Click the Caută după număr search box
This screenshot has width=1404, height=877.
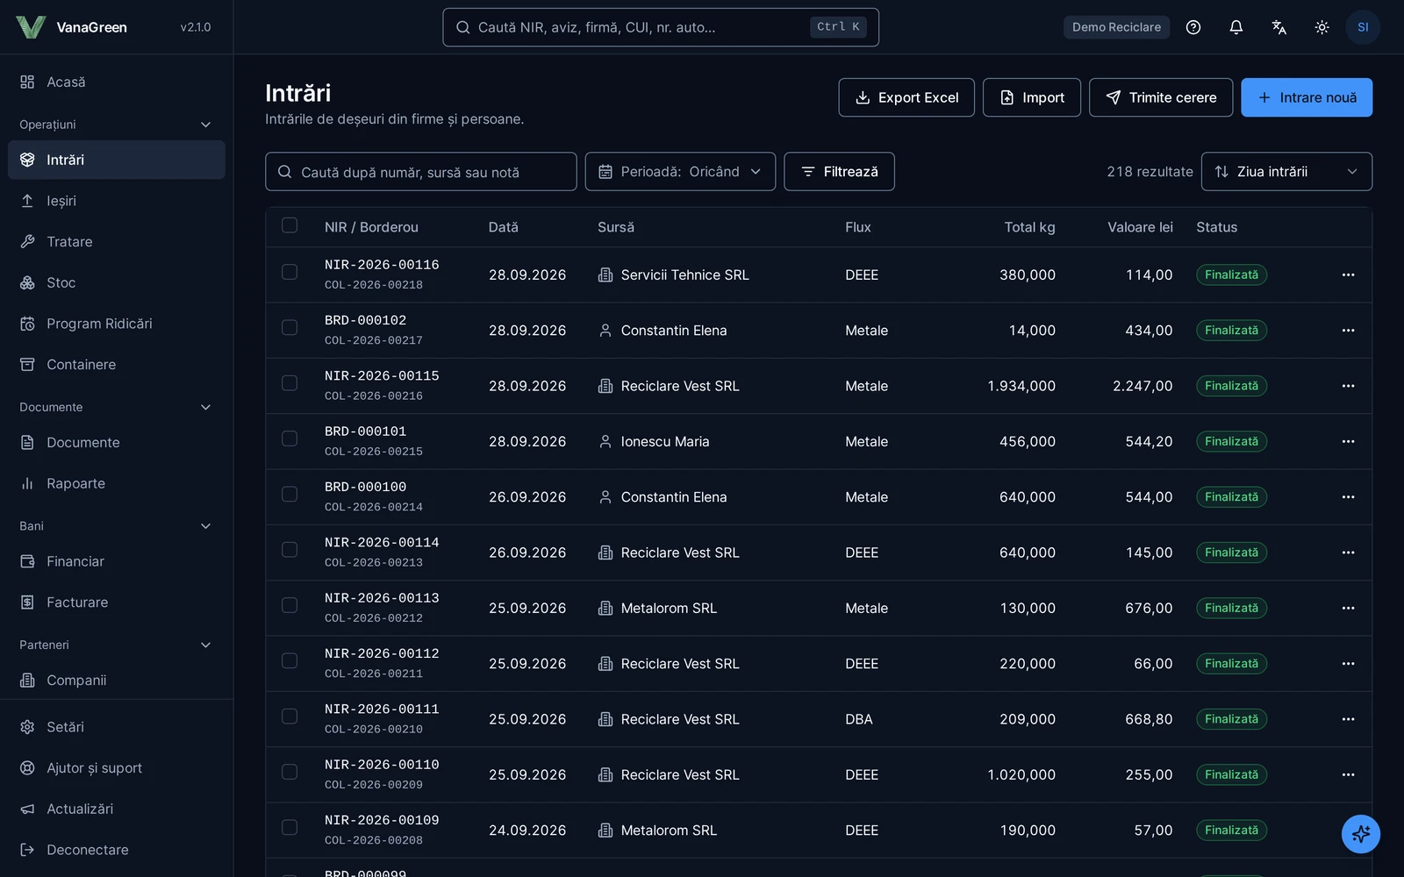click(x=421, y=172)
